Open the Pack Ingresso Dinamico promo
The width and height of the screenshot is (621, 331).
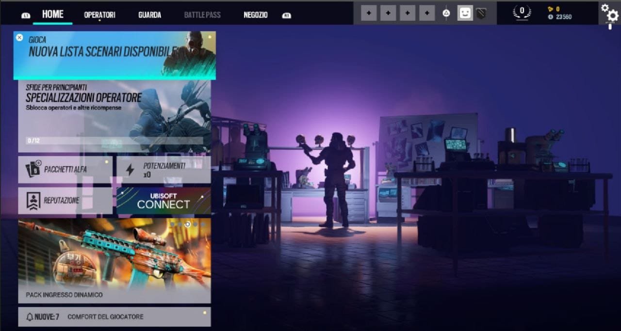point(114,261)
